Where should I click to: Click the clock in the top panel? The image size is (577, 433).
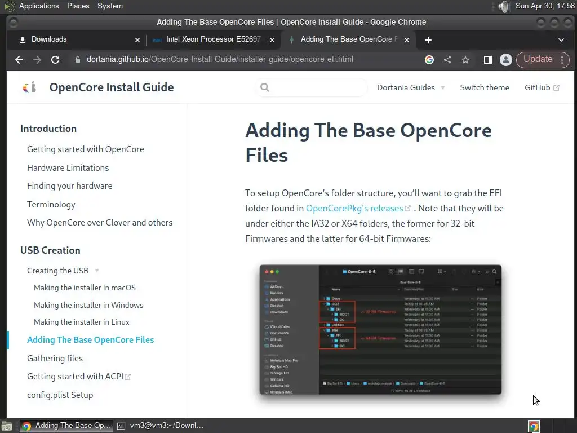click(x=545, y=6)
